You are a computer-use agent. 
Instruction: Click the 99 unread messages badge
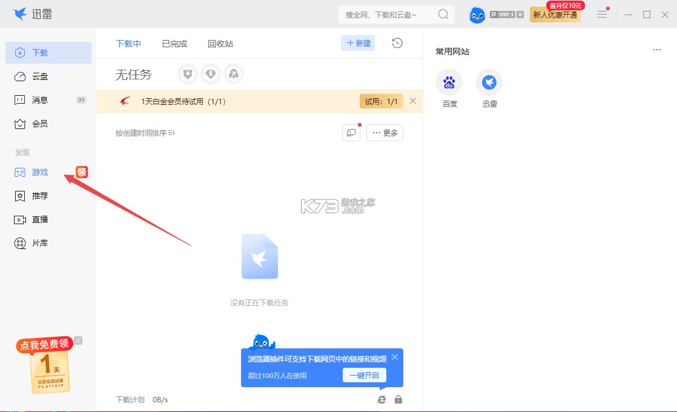click(81, 100)
